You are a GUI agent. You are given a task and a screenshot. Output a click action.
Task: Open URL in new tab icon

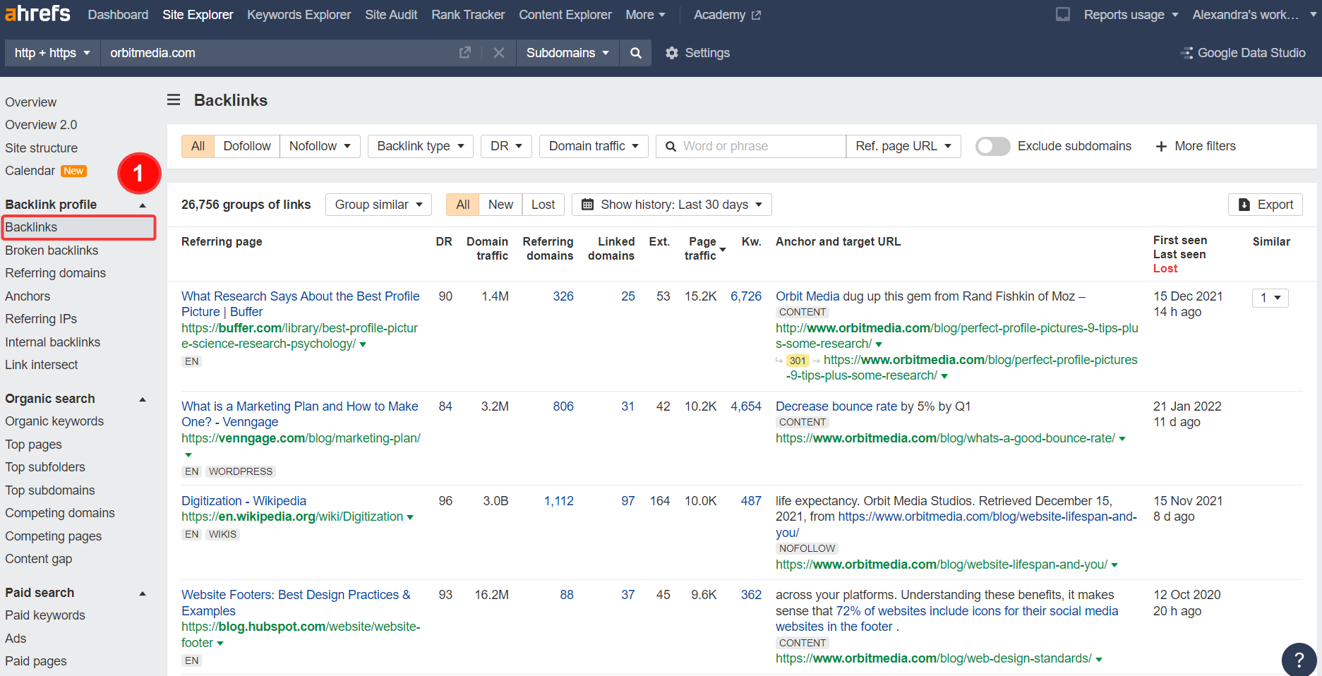465,53
